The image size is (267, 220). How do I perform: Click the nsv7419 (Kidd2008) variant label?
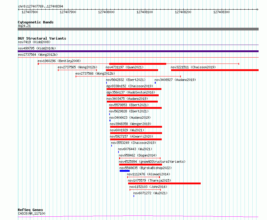(34, 42)
